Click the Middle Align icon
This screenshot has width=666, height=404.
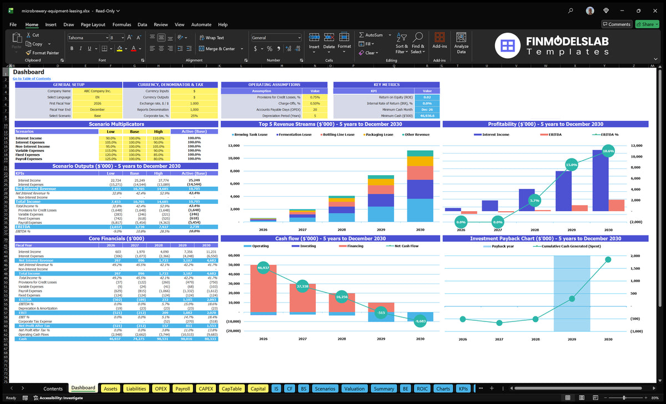point(161,38)
